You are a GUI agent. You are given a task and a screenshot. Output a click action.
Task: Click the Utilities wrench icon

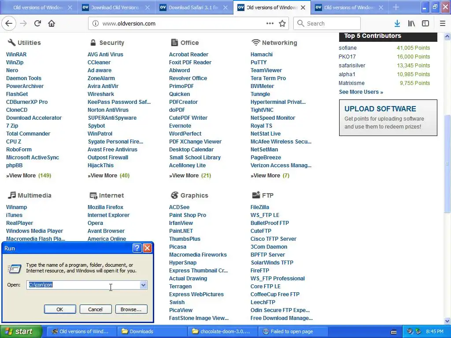coord(11,43)
